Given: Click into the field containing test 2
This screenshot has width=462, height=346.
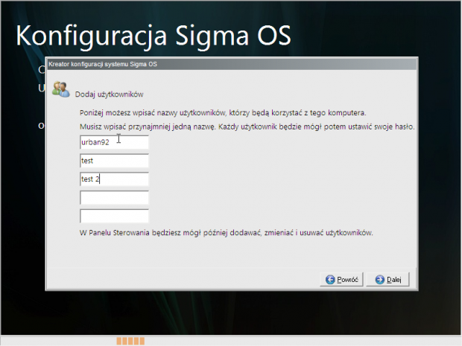Looking at the screenshot, I should point(114,179).
